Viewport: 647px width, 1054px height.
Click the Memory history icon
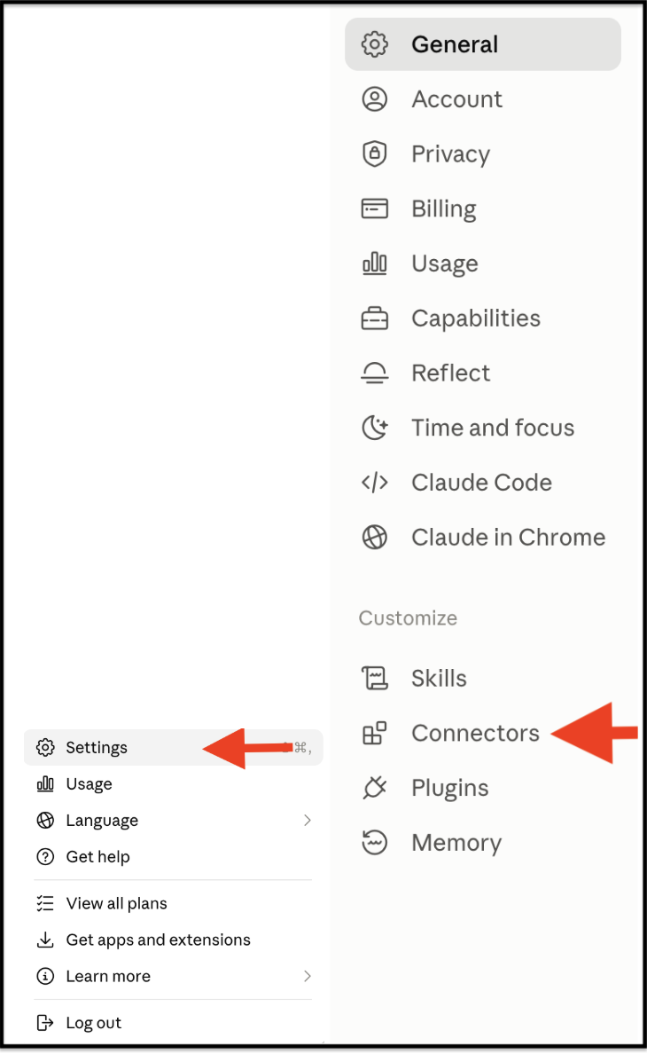(x=375, y=842)
